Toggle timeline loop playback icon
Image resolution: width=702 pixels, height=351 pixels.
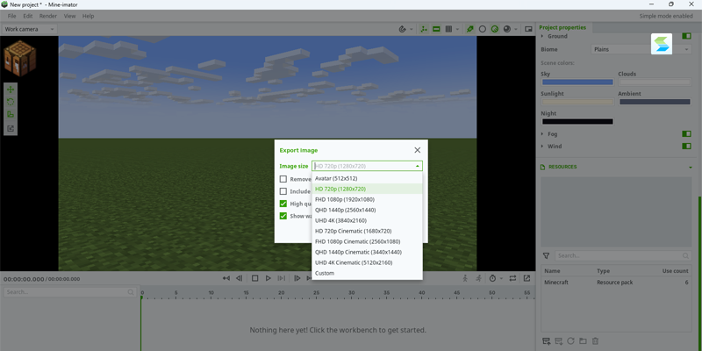click(x=512, y=278)
